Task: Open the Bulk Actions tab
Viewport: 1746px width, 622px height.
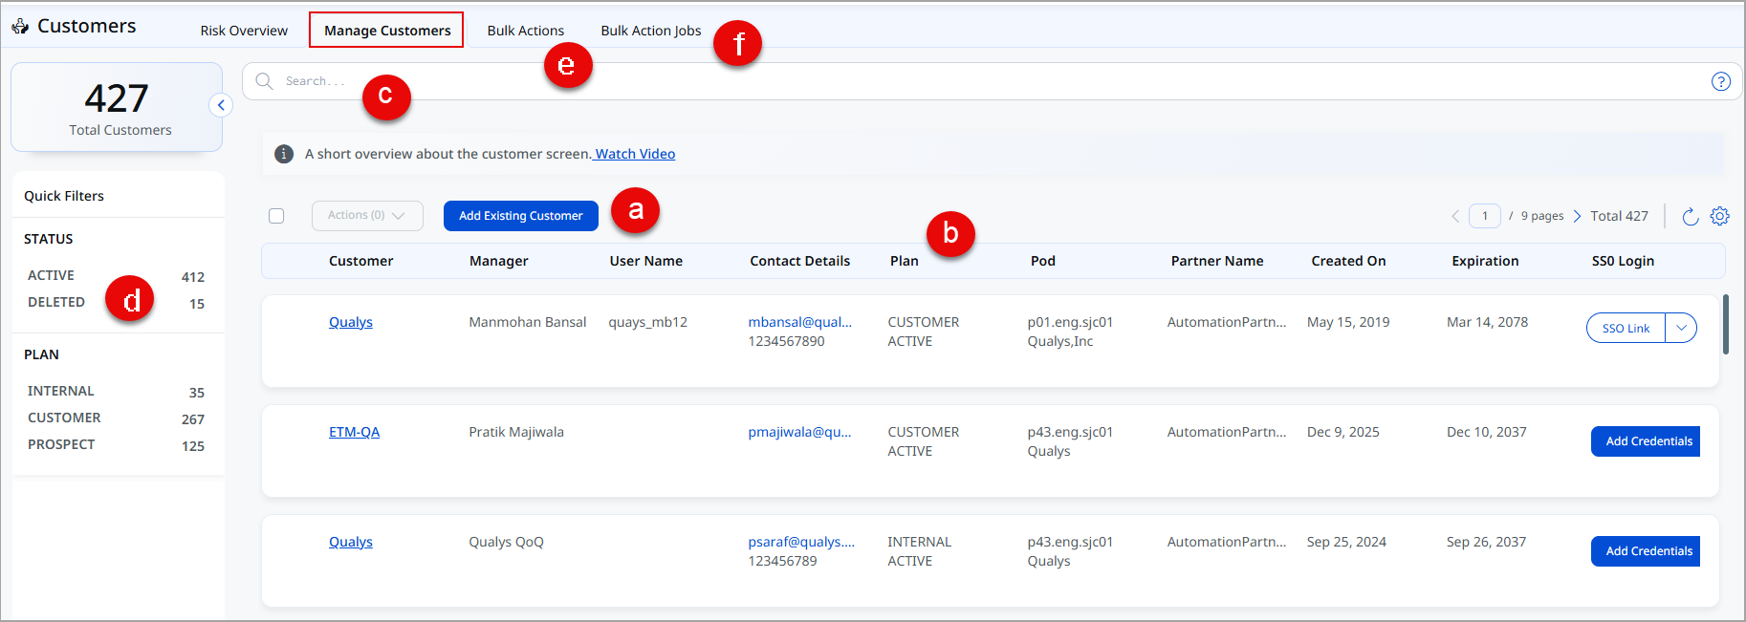Action: coord(525,31)
